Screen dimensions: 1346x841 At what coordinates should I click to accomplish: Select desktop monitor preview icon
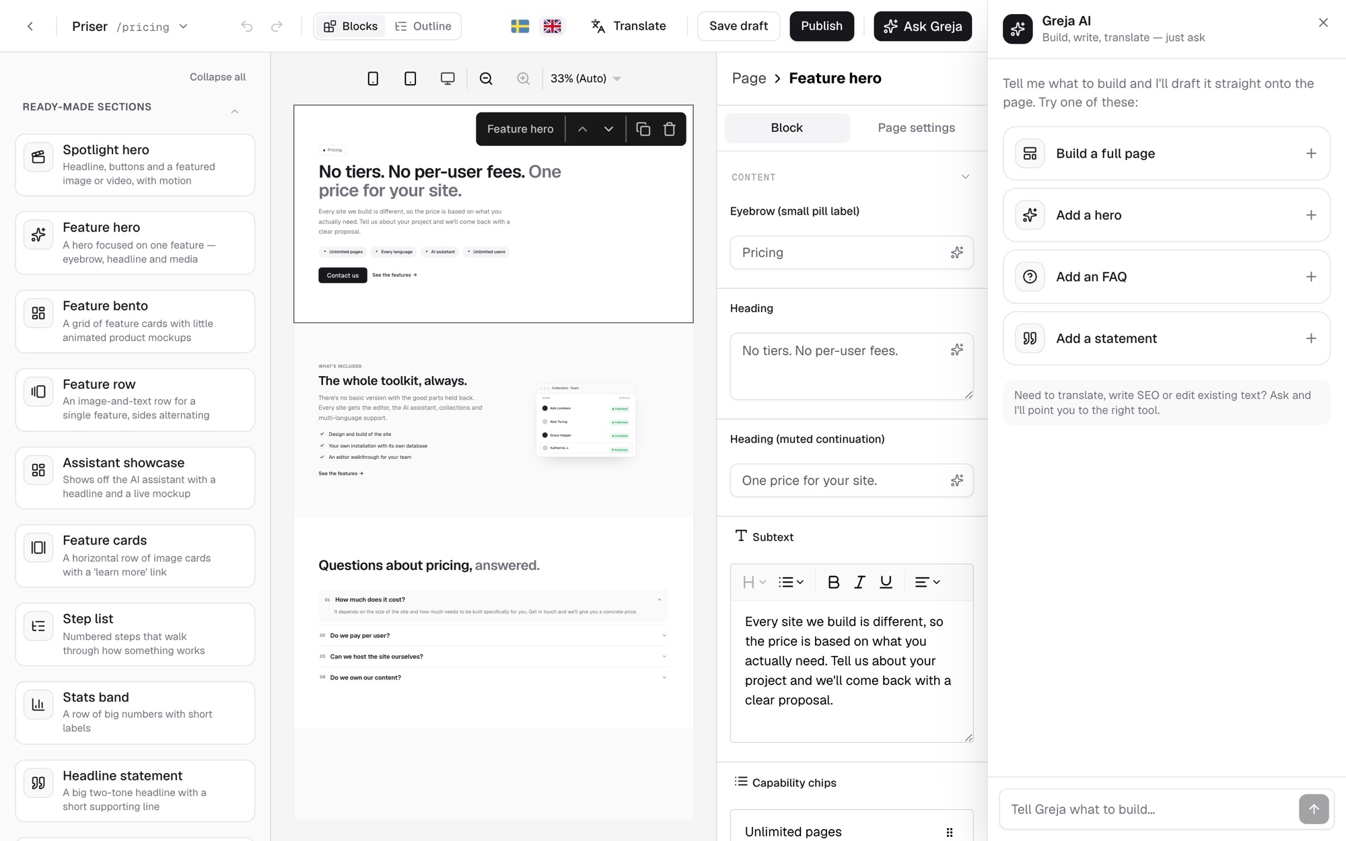(x=448, y=79)
